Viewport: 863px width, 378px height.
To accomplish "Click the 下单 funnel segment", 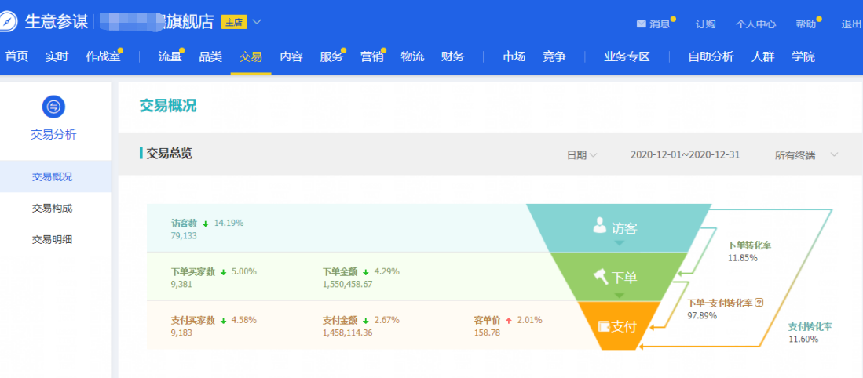I will coord(619,277).
